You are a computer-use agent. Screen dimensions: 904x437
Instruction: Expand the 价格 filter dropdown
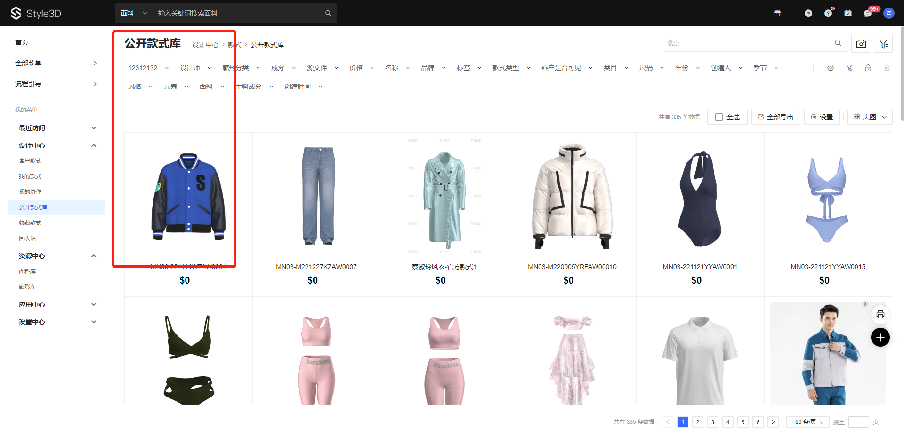362,68
